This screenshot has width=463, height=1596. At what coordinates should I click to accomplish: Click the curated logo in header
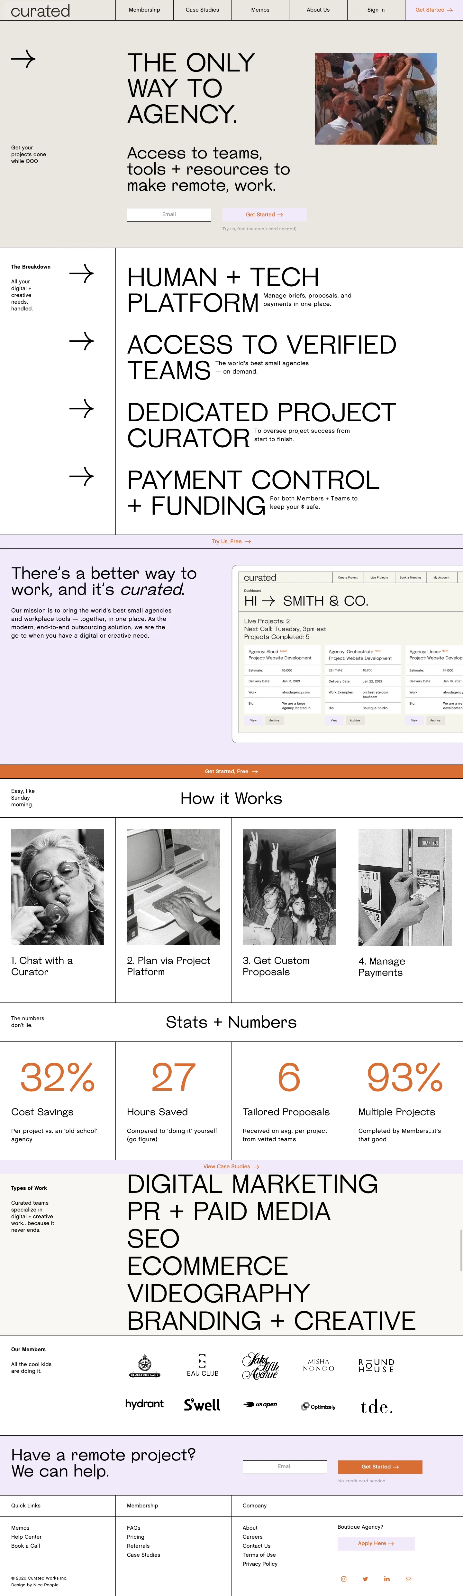coord(40,11)
